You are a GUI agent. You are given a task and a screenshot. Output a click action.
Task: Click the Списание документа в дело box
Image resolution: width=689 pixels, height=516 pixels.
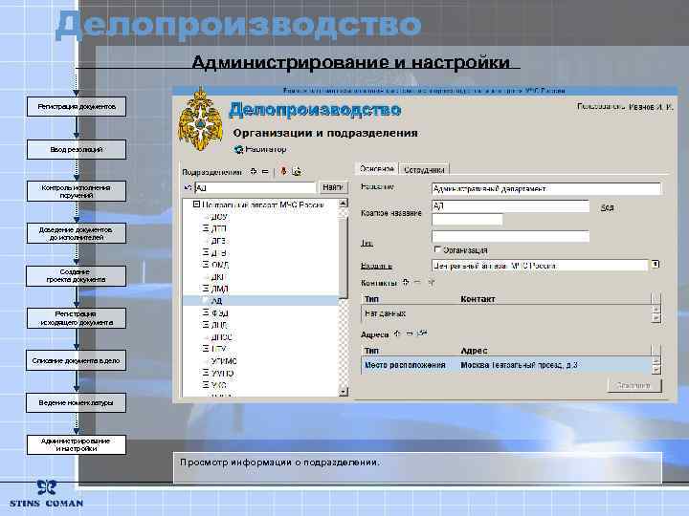pyautogui.click(x=76, y=360)
